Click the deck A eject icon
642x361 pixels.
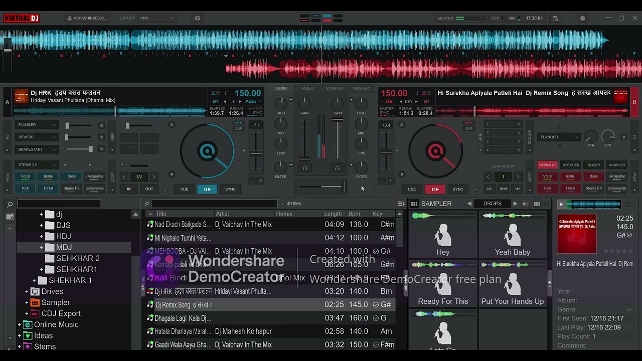click(172, 124)
